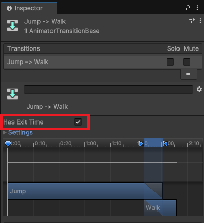Uncheck the Has Exit Time checkbox
The width and height of the screenshot is (204, 223).
(x=78, y=122)
